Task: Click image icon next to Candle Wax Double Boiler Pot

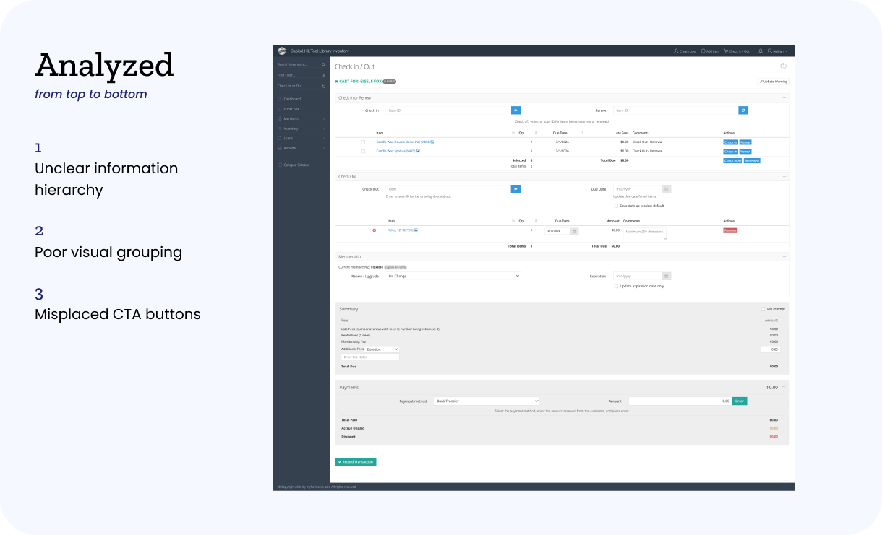Action: pyautogui.click(x=432, y=142)
